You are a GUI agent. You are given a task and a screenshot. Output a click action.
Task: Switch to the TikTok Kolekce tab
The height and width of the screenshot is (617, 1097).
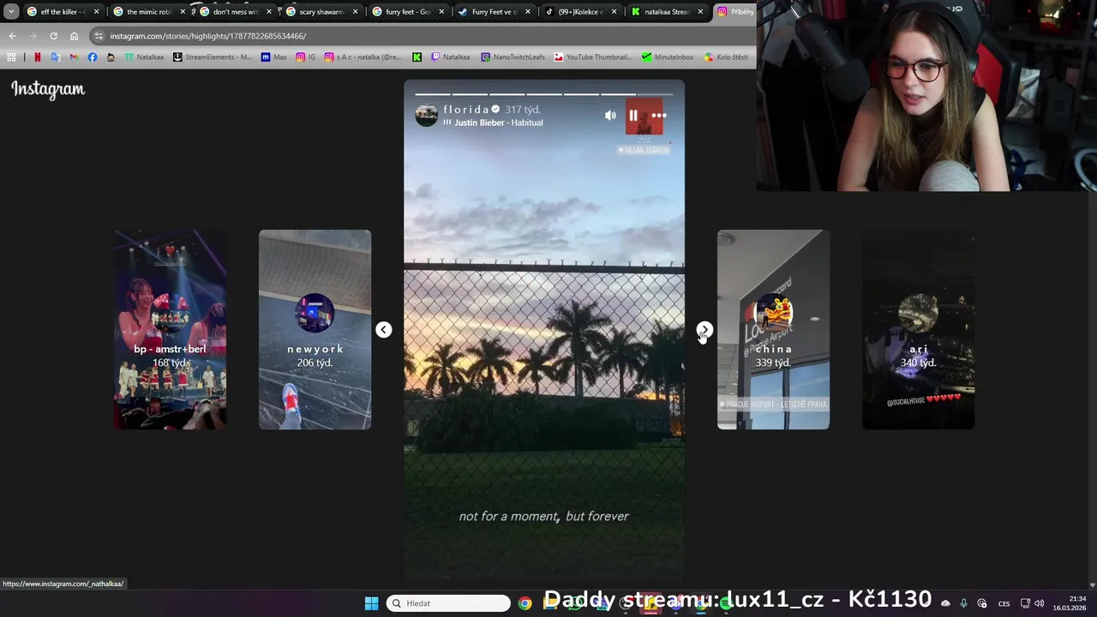click(x=582, y=12)
